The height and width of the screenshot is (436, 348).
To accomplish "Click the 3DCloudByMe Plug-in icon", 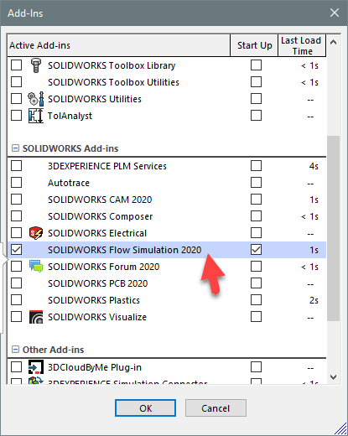I will pos(36,367).
